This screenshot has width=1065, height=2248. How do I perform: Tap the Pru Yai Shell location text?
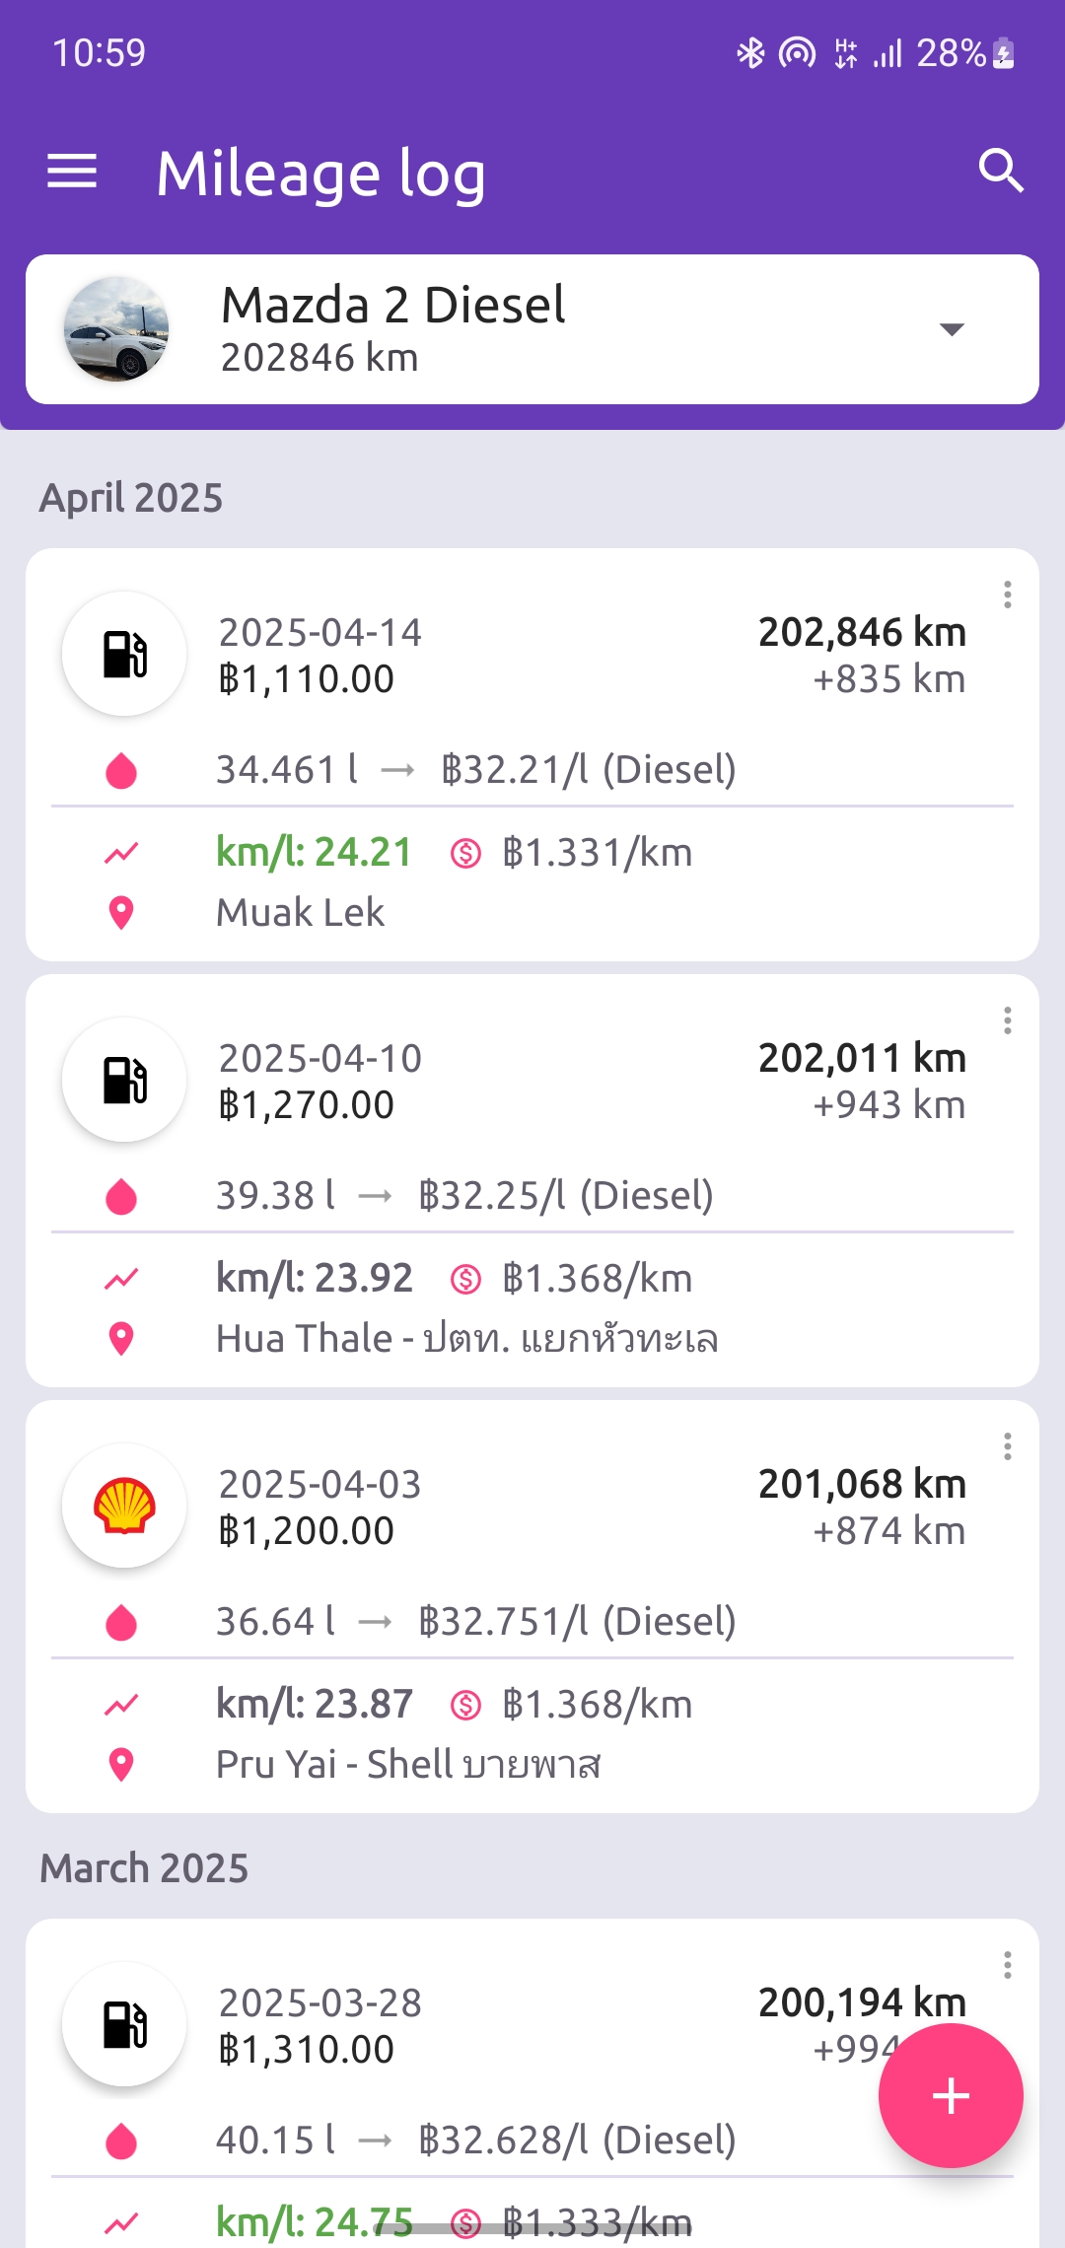click(x=408, y=1765)
